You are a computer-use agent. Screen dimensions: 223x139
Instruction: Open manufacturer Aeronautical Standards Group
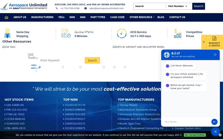coord(138,110)
